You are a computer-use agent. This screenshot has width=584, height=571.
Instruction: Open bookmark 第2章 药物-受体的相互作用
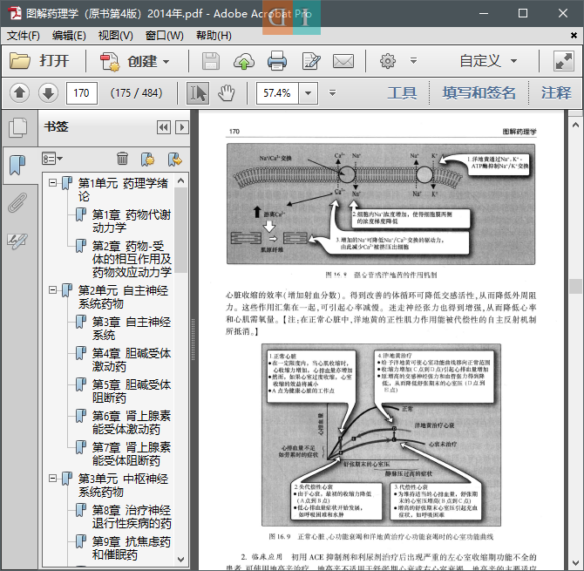(132, 259)
